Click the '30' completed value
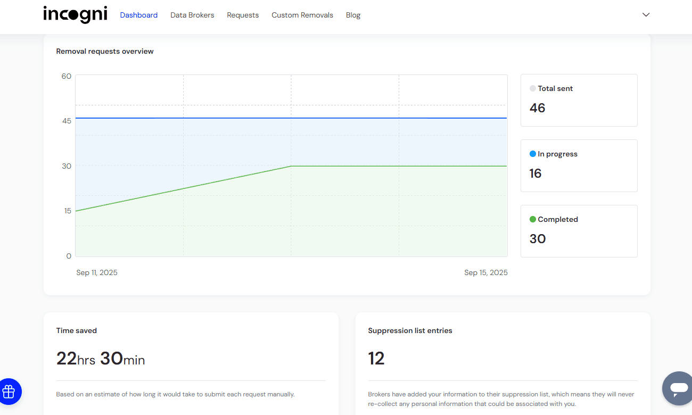Image resolution: width=692 pixels, height=415 pixels. [x=538, y=239]
